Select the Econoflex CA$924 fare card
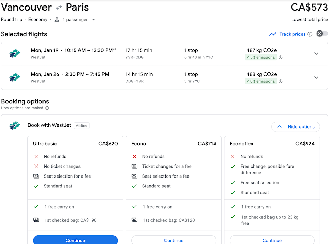Image resolution: width=329 pixels, height=244 pixels. 272,144
